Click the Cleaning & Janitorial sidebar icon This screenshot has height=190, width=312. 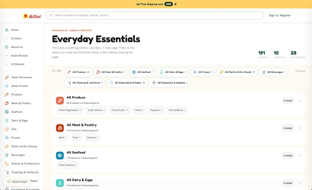tap(7, 172)
